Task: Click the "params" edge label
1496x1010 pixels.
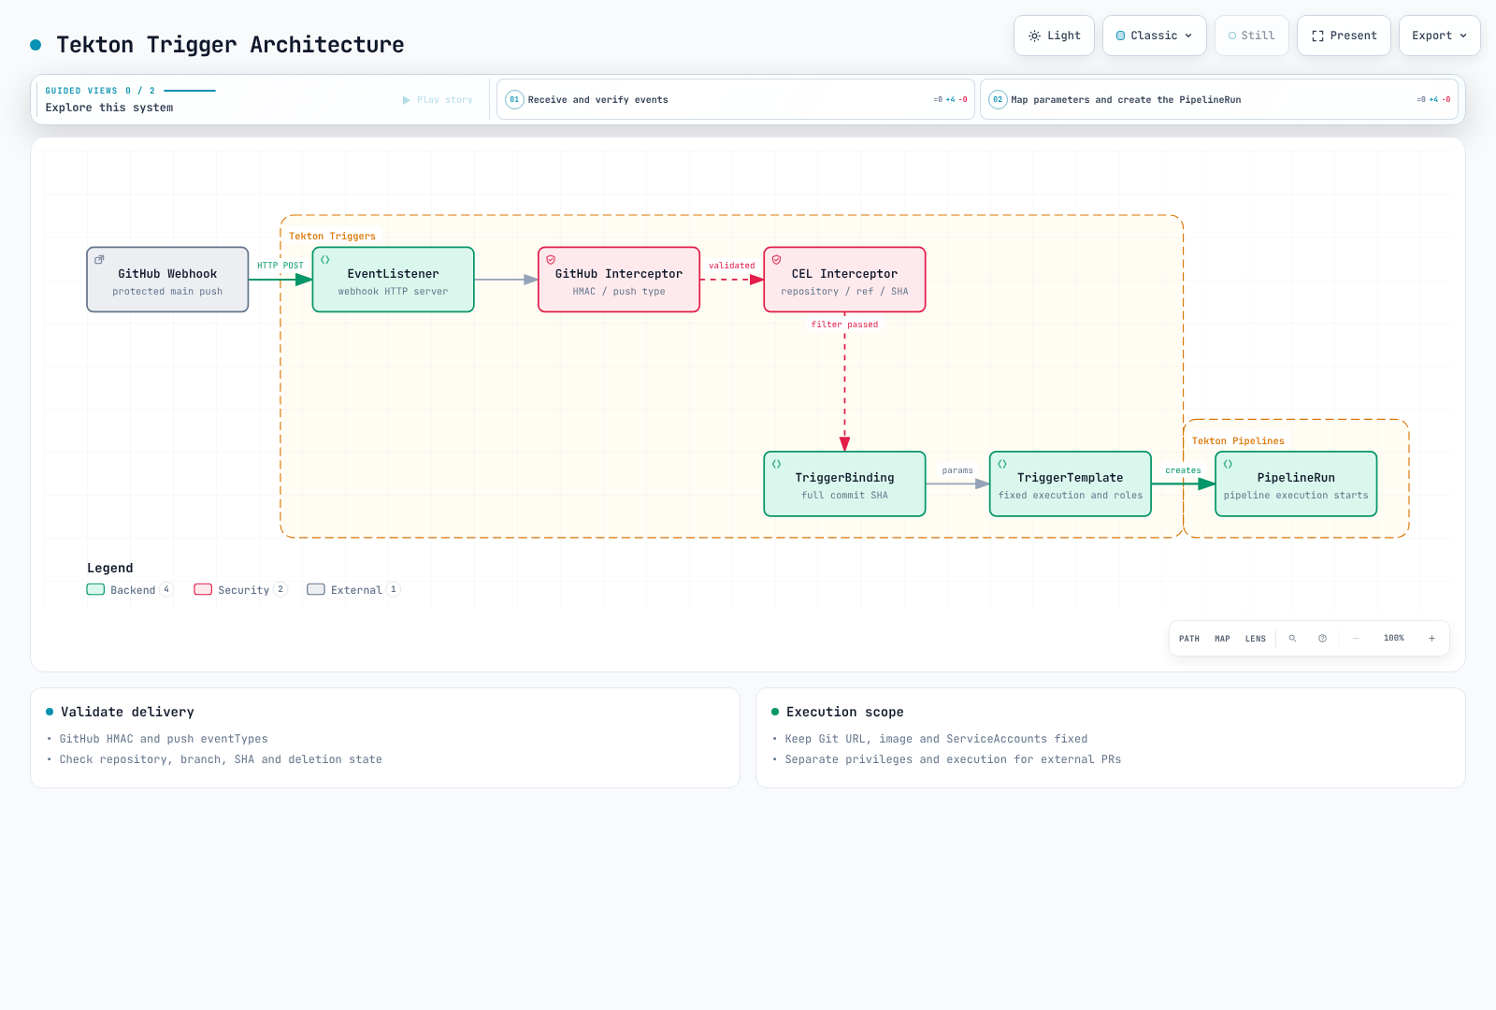Action: click(x=957, y=470)
